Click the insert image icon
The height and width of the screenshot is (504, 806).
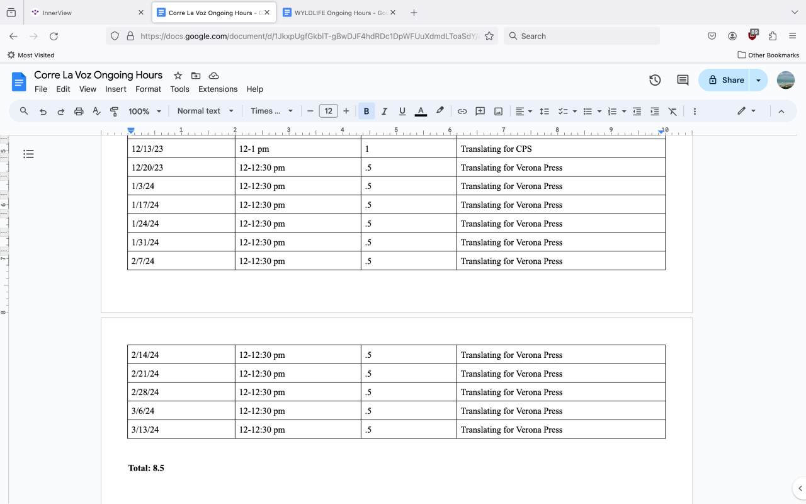tap(498, 112)
